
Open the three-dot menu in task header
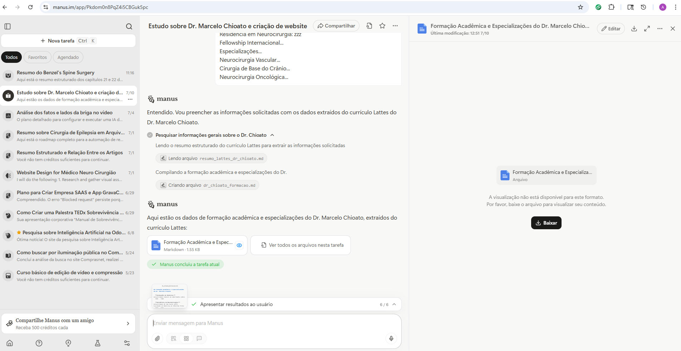tap(395, 26)
